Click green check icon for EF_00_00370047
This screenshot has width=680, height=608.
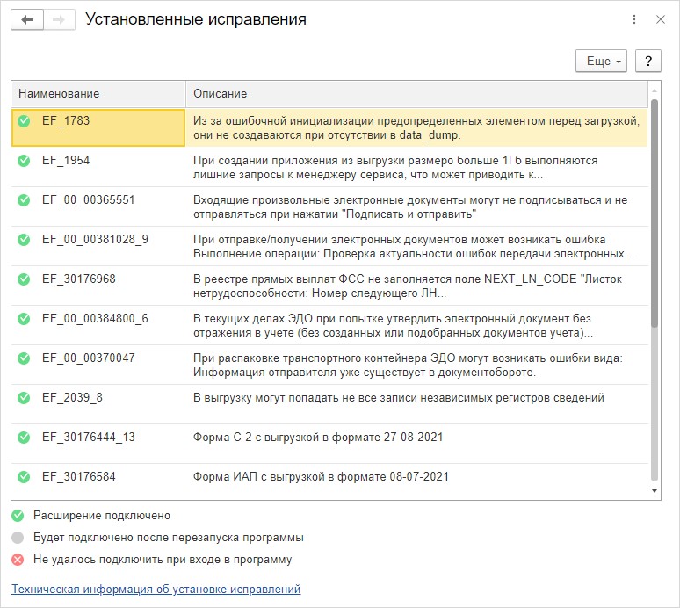(x=24, y=358)
